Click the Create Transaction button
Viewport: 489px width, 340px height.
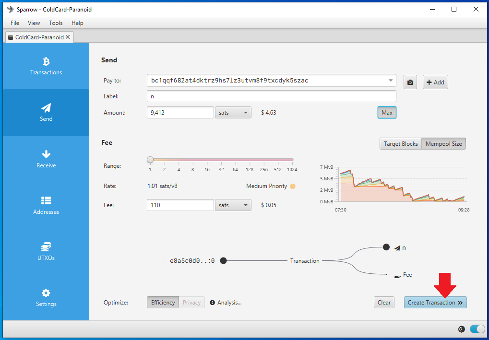point(435,302)
